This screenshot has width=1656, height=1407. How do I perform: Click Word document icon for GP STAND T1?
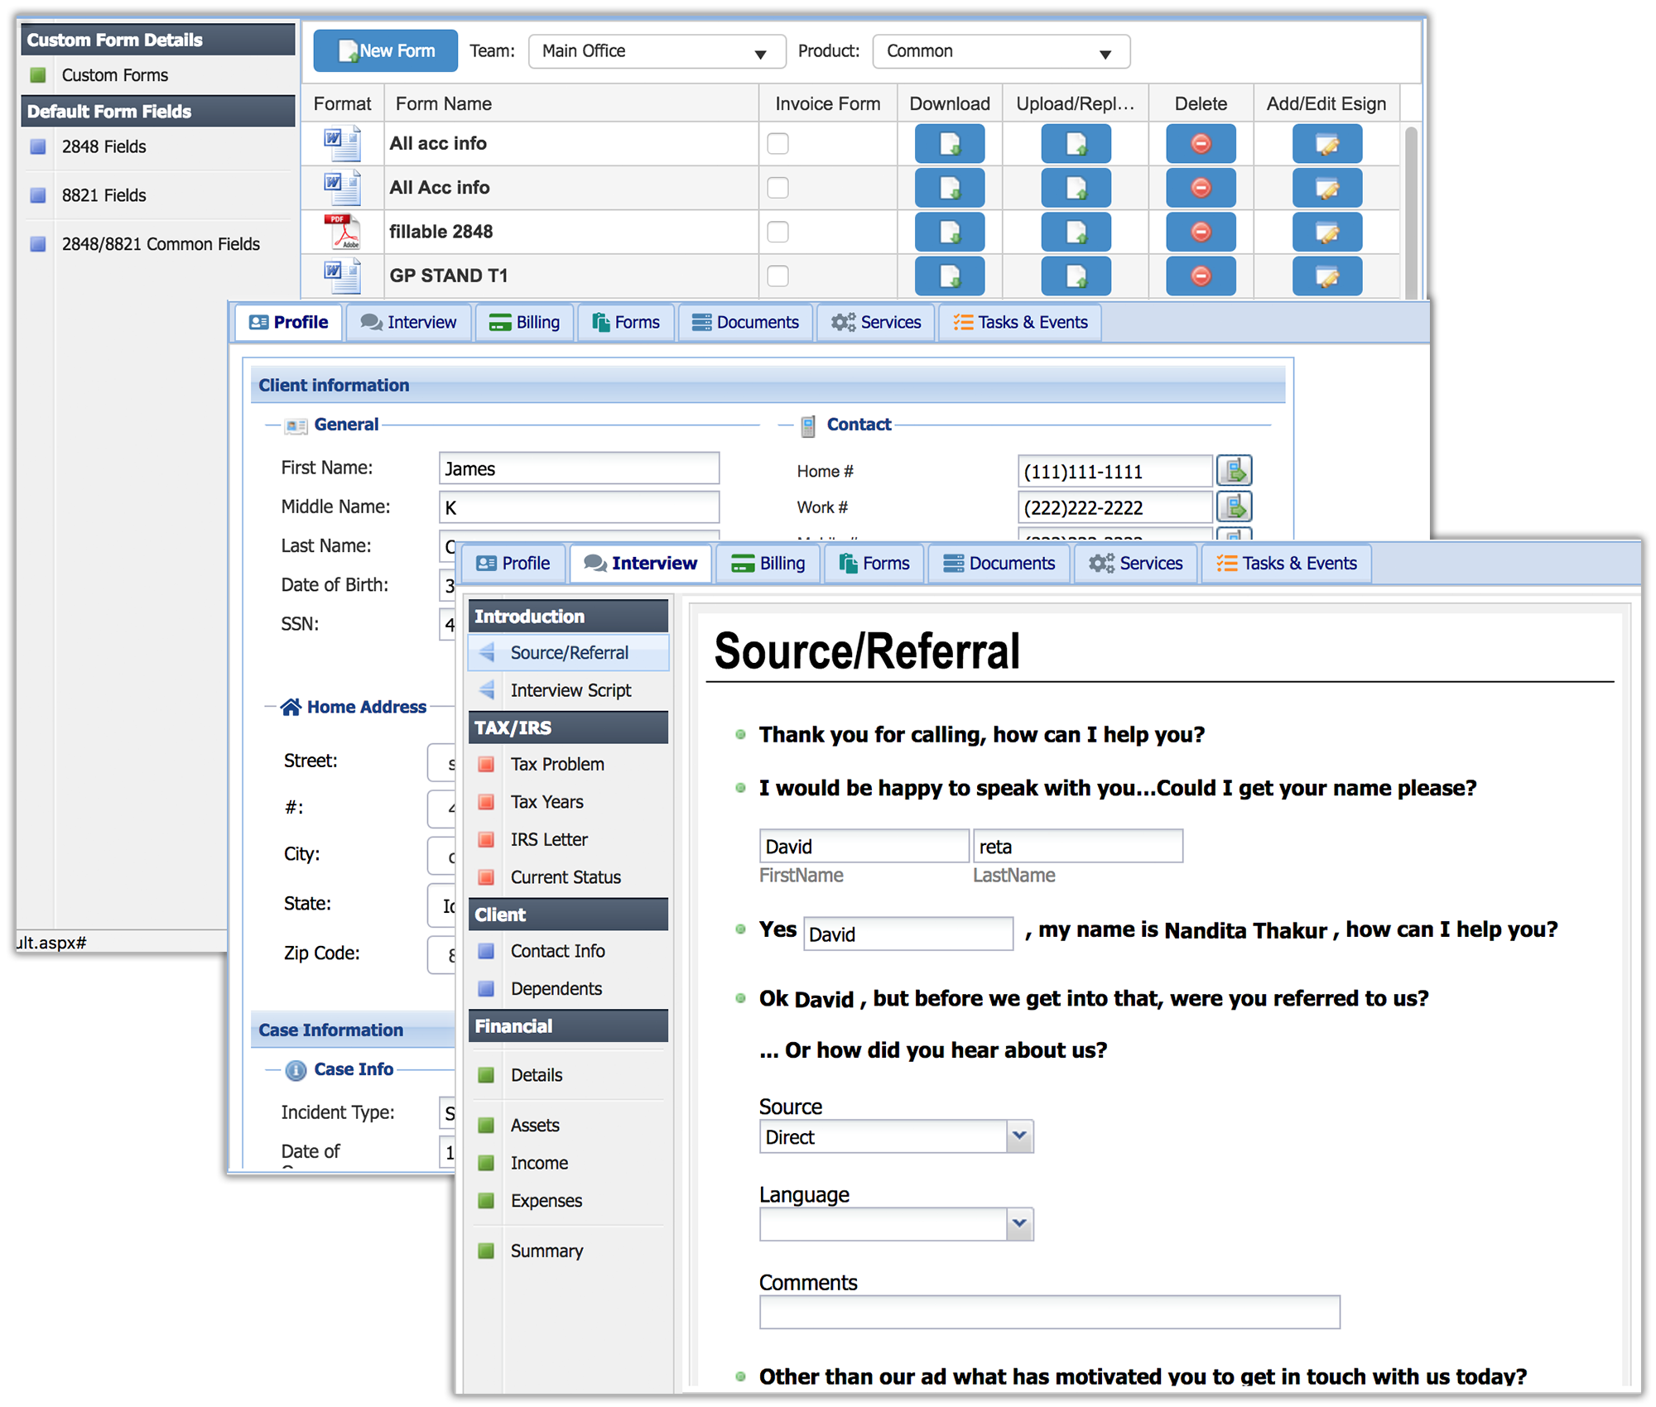[343, 276]
